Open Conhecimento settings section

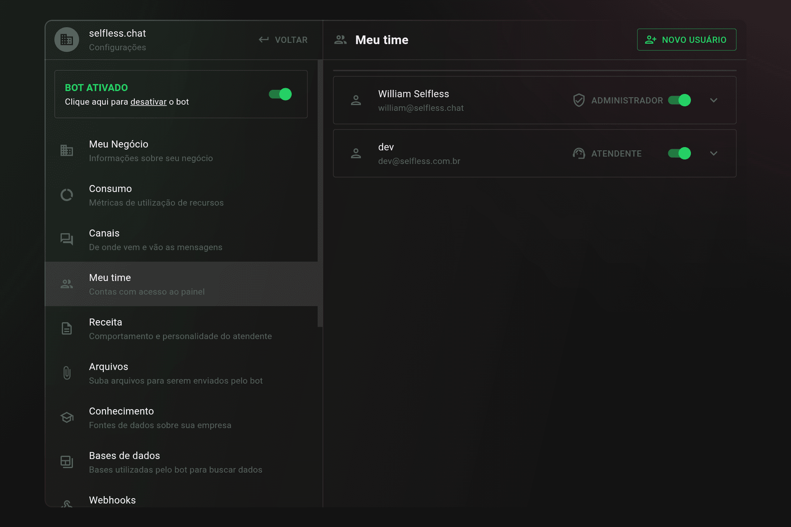pos(181,417)
